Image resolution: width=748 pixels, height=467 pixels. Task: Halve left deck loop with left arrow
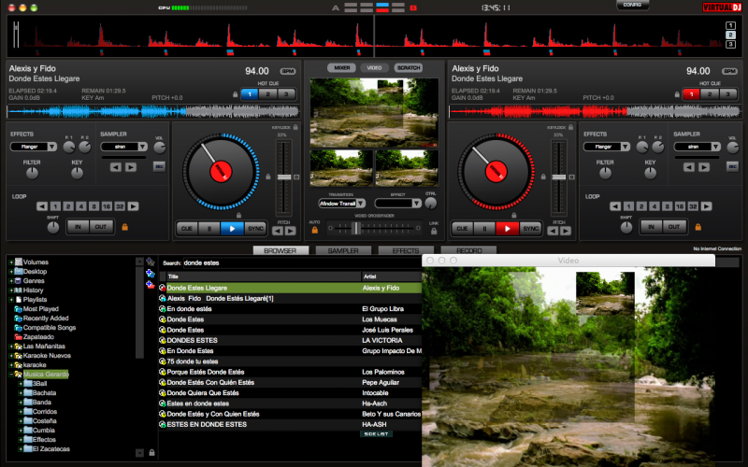coord(42,206)
